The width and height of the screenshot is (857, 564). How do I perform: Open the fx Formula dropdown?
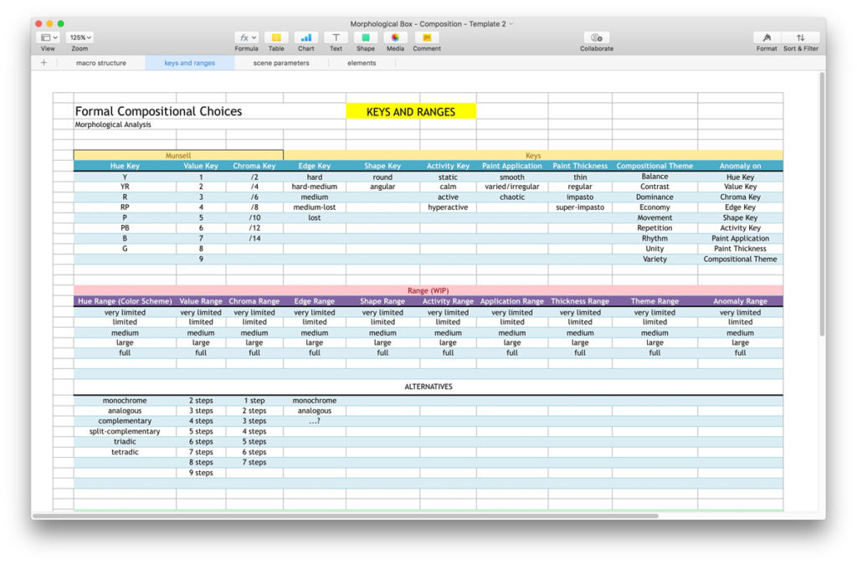click(x=246, y=36)
